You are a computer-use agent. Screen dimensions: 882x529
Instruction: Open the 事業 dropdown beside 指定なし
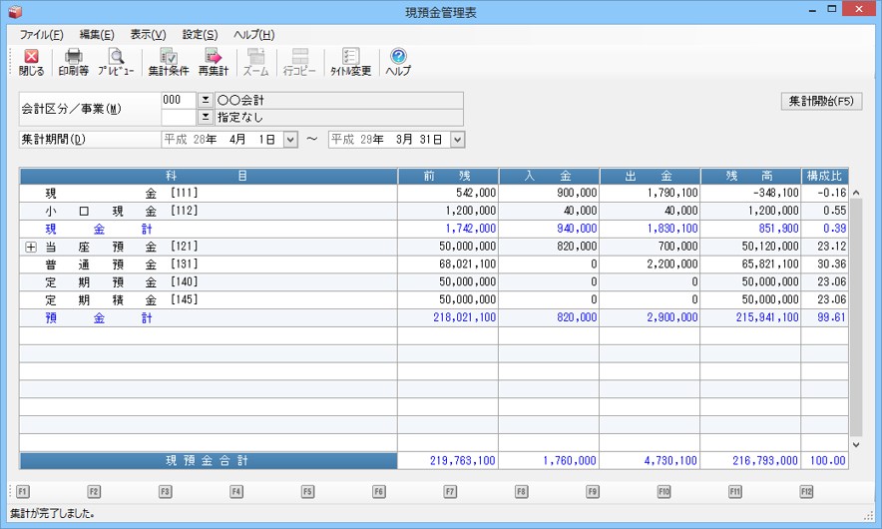[206, 117]
